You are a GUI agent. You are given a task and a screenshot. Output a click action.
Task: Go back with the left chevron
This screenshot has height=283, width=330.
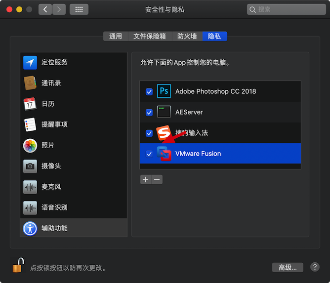pos(45,9)
